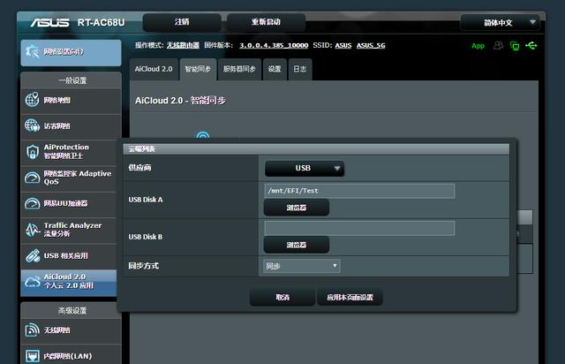Click the green network monitor status icon
The height and width of the screenshot is (364, 565).
(515, 46)
